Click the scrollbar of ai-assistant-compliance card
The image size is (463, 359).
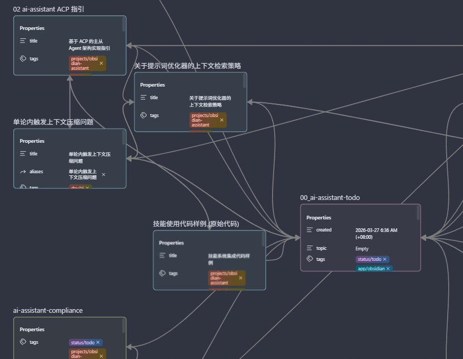(124, 326)
